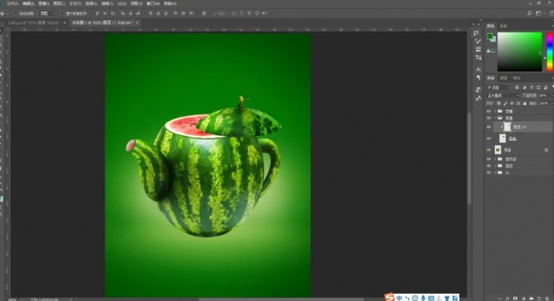Click the lock image pixels brush icon
The image size is (554, 301).
505,103
